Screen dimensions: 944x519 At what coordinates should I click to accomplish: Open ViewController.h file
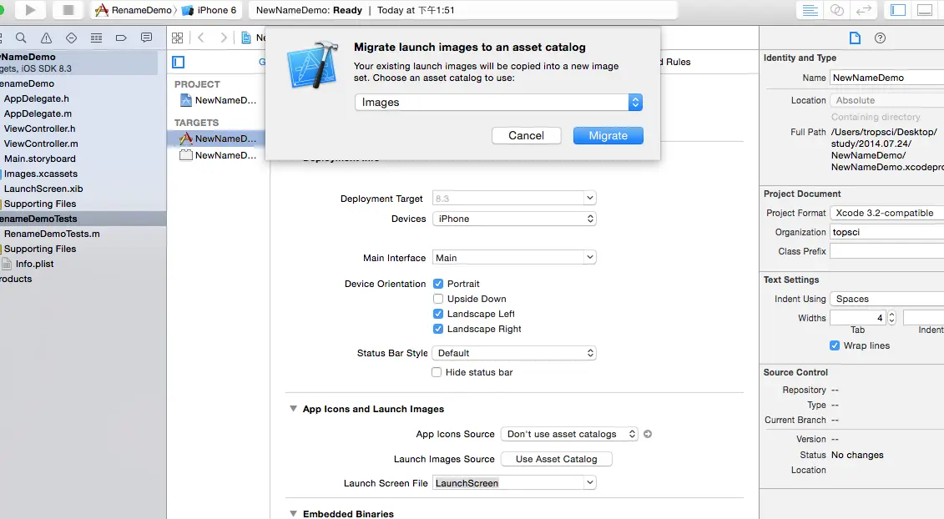pyautogui.click(x=40, y=128)
